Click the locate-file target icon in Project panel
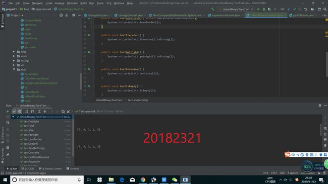Viewport: 328px width, 184px height. coord(61,15)
